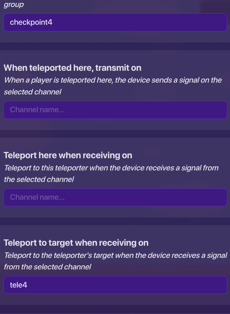Click "the selected channel" line in Teleport here description
Screen dimensions: 230x314
tap(39, 179)
